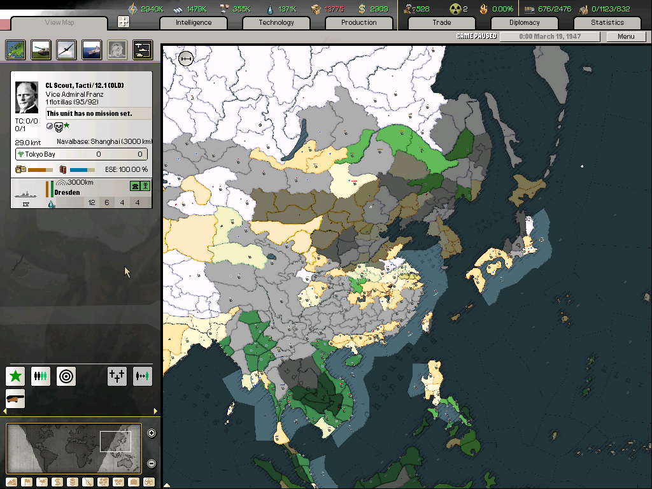Expand the map view cross-arrows button
652x489 pixels.
click(x=124, y=22)
